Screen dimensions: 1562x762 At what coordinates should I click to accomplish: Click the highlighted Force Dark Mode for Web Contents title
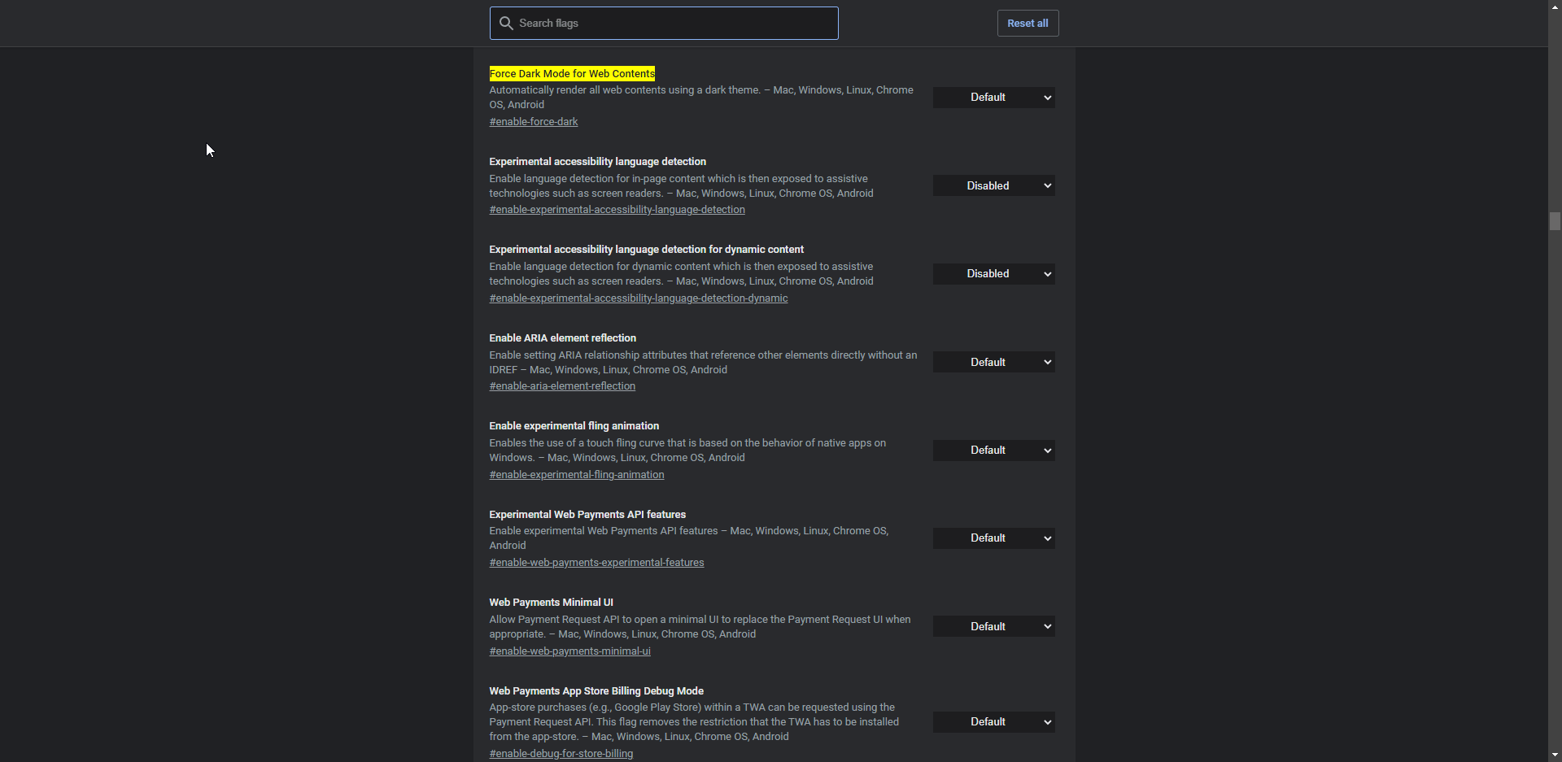pos(572,74)
